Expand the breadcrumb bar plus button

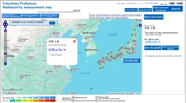pos(52,23)
